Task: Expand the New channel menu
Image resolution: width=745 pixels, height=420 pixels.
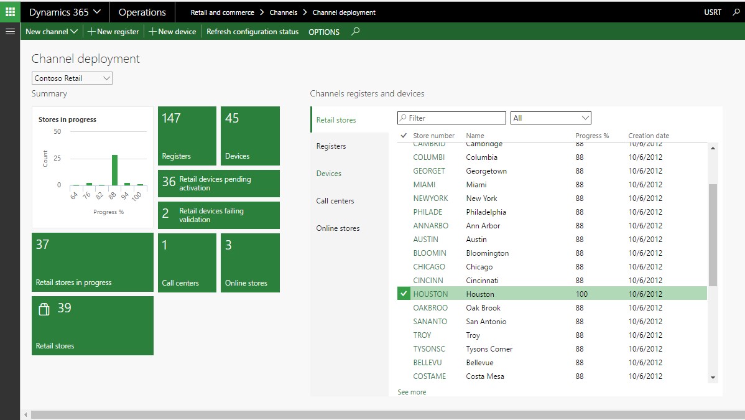Action: (52, 31)
